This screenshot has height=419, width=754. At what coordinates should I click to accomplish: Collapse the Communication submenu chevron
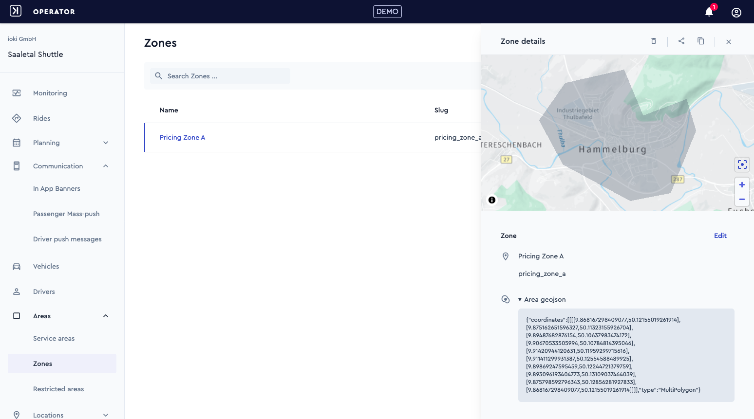(106, 166)
